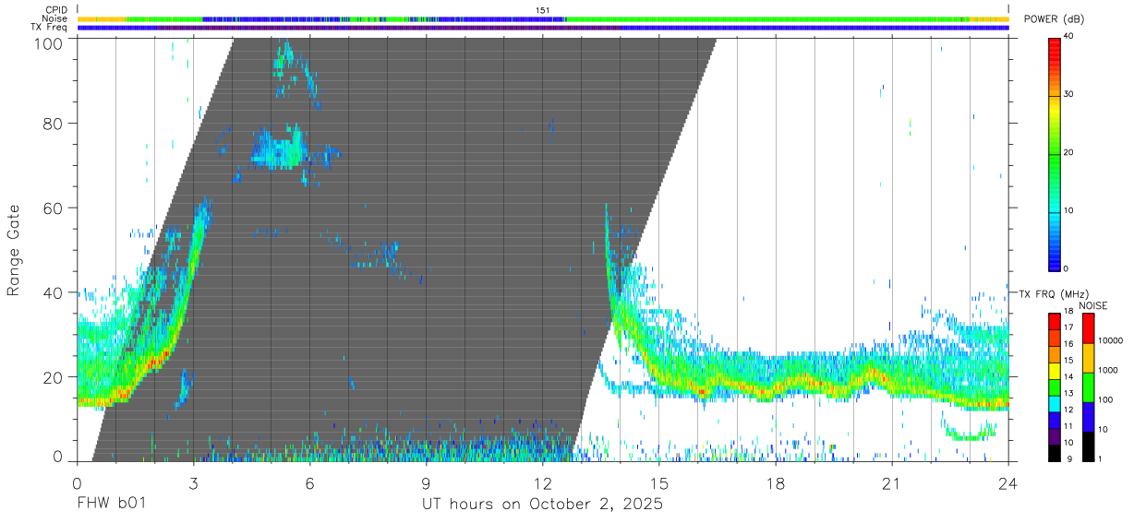Viewport: 1134px width, 523px height.
Task: Click the 100 tick on Range Gate axis
Action: 50,43
